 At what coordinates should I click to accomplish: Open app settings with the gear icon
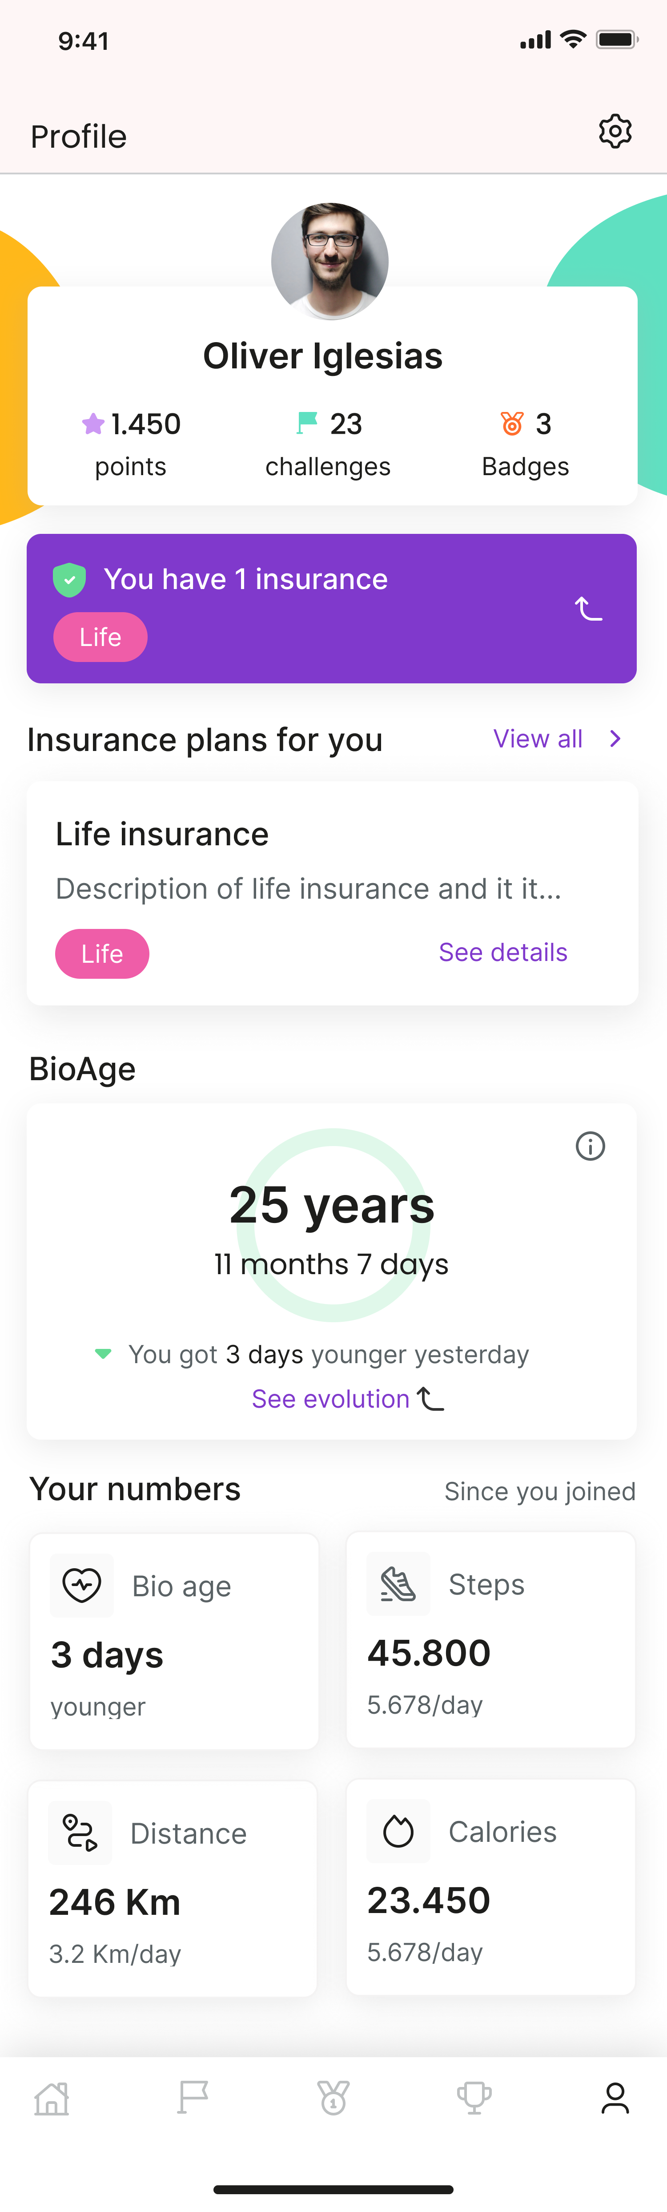pos(615,131)
